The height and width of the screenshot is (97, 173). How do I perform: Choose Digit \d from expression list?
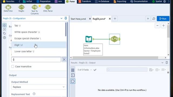tap(39, 45)
